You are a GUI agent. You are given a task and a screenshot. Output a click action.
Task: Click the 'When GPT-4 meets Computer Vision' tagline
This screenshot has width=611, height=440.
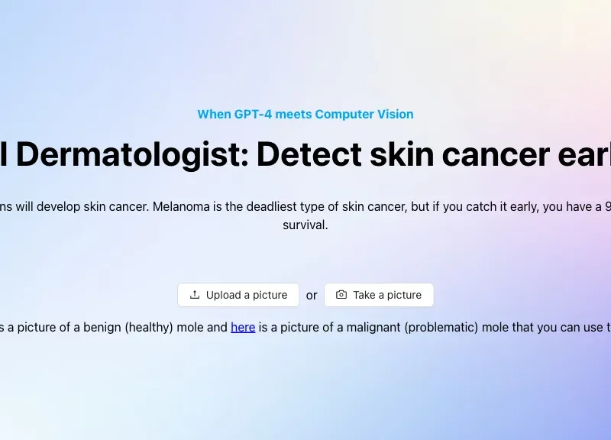[x=305, y=114]
